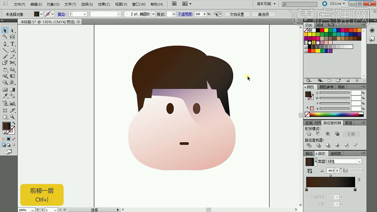Toggle screen mode button at toolbox bottom
This screenshot has width=377, height=212.
8,151
